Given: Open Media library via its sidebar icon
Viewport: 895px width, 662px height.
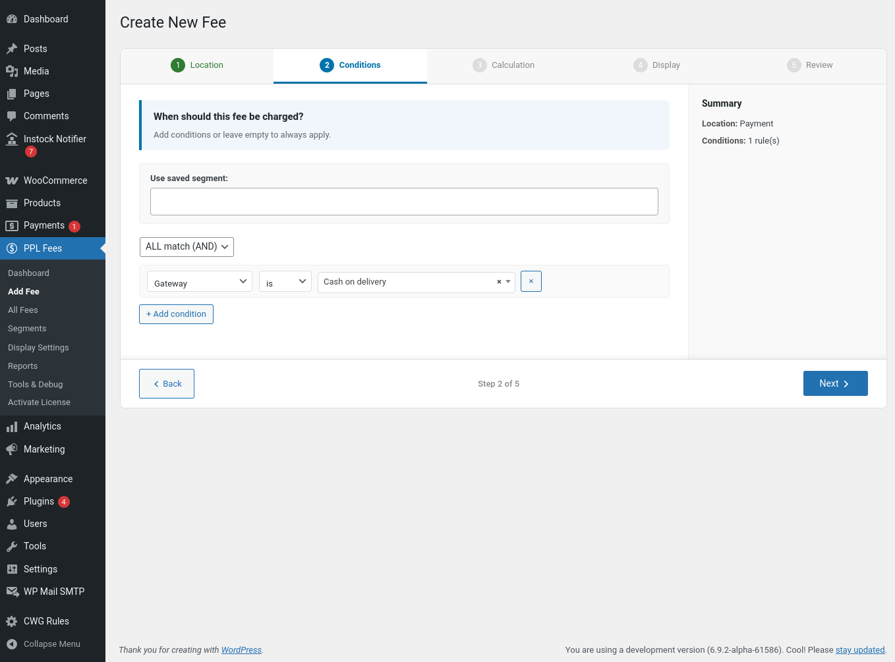Looking at the screenshot, I should 12,71.
